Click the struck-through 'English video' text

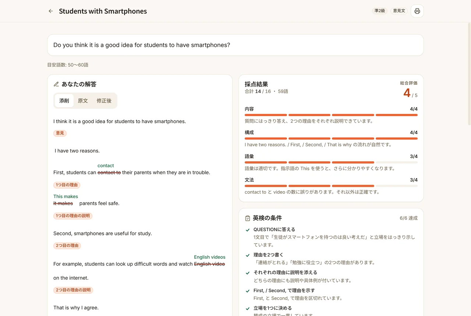coord(209,264)
